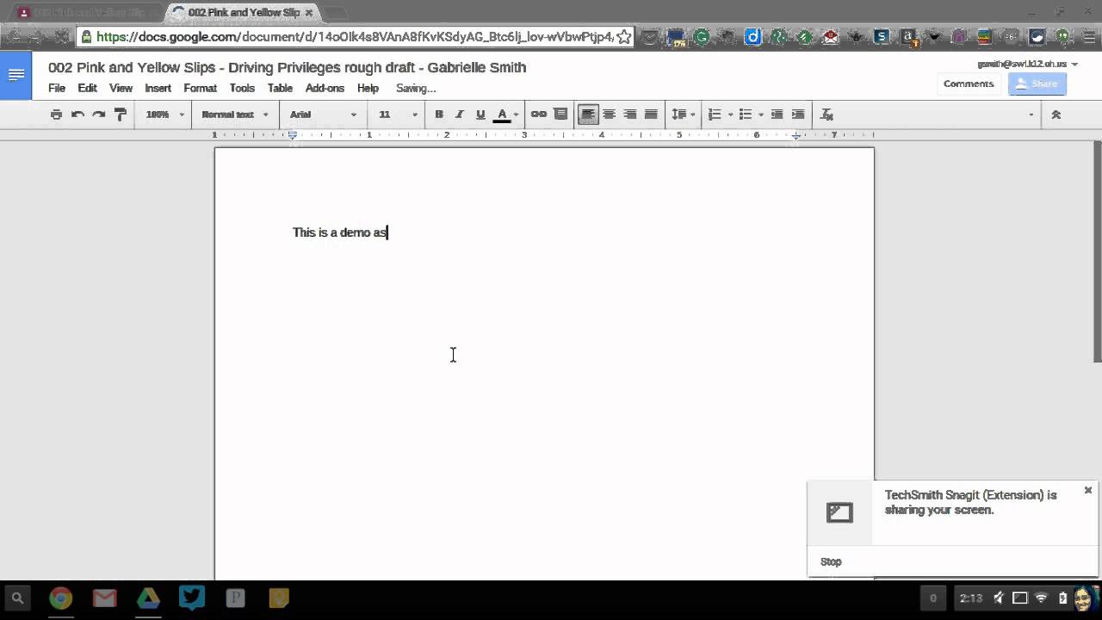The width and height of the screenshot is (1102, 620).
Task: Click the Comments button
Action: [969, 84]
